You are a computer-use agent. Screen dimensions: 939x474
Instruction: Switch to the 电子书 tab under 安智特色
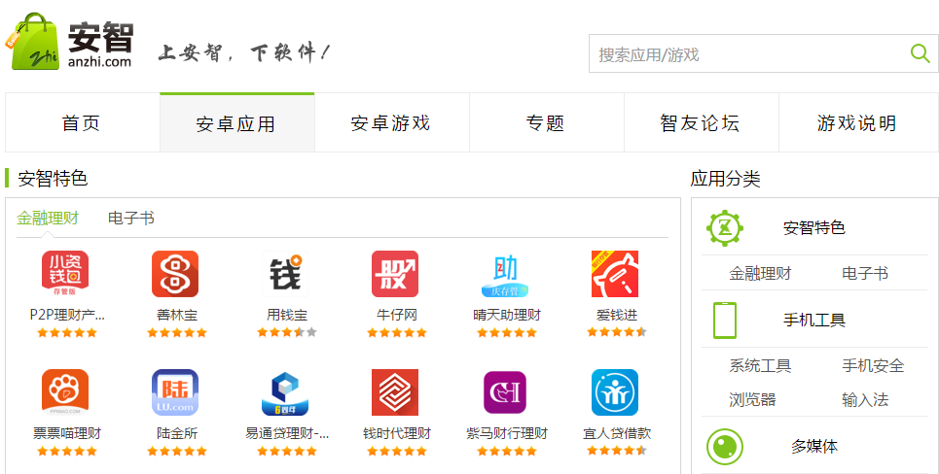[x=131, y=219]
